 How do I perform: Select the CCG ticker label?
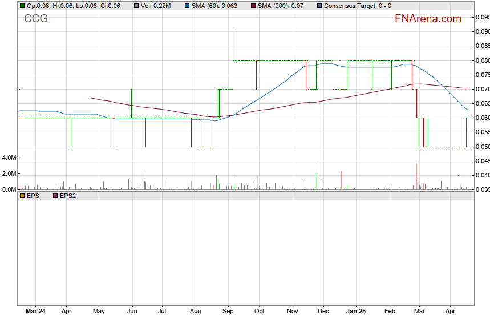(36, 19)
